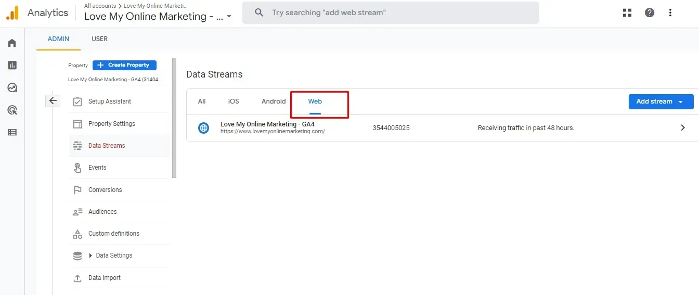Image resolution: width=699 pixels, height=295 pixels.
Task: Click the Data Streams icon
Action: 77,146
